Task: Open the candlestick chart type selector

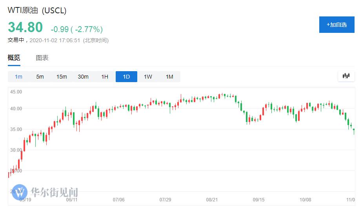Action: [346, 76]
